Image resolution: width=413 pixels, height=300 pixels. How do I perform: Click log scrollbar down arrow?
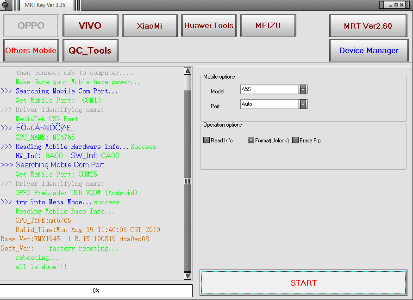coord(188,276)
